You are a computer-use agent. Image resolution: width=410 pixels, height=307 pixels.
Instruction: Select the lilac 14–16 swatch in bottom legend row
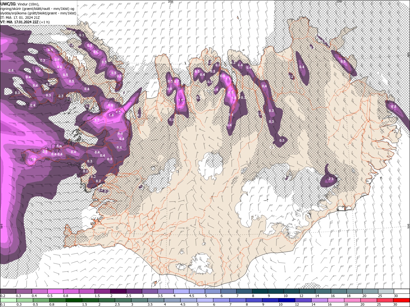pyautogui.click(x=319, y=300)
